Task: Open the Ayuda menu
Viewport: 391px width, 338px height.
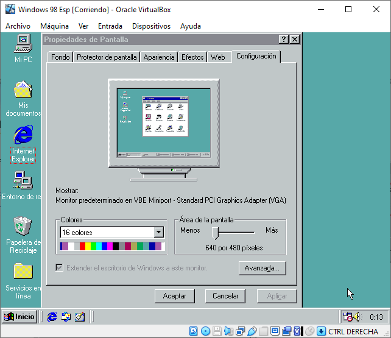Action: point(191,26)
